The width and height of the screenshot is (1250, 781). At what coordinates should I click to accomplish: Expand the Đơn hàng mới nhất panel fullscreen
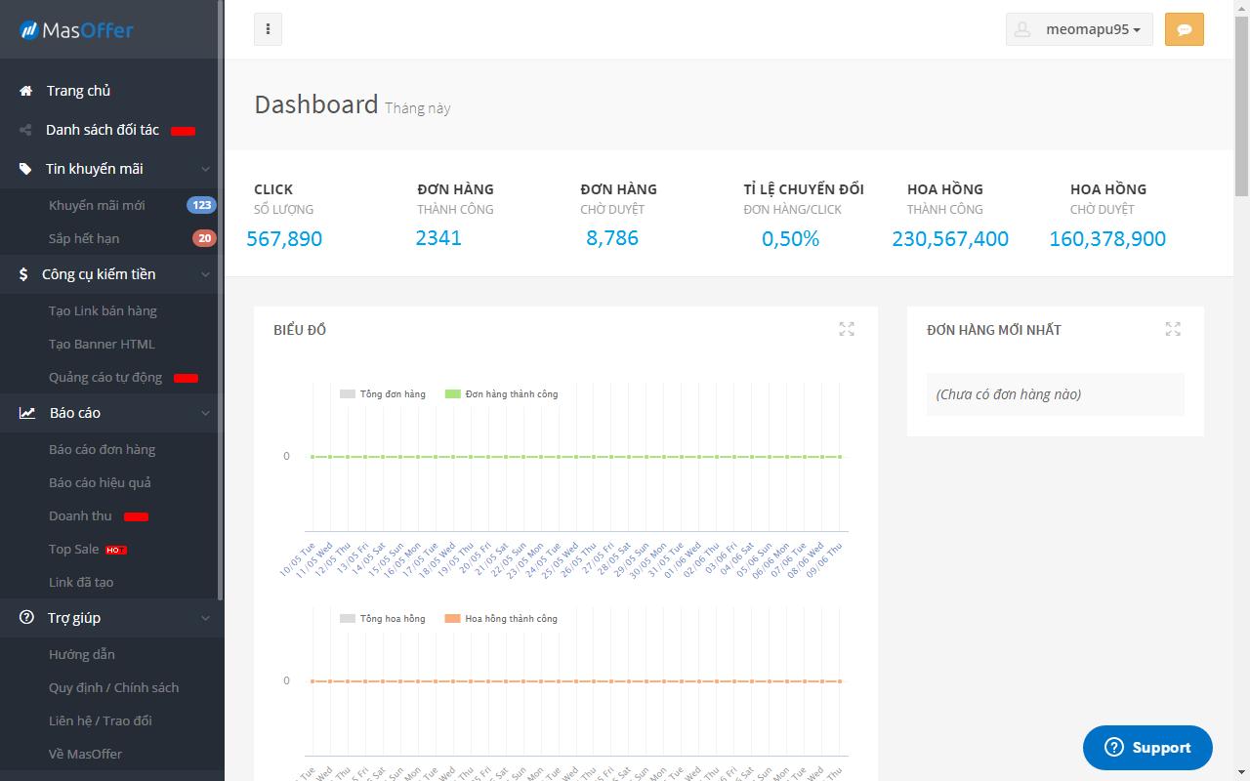click(1173, 329)
